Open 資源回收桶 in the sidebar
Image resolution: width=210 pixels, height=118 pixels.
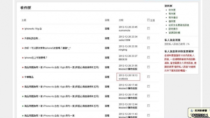tap(174, 33)
